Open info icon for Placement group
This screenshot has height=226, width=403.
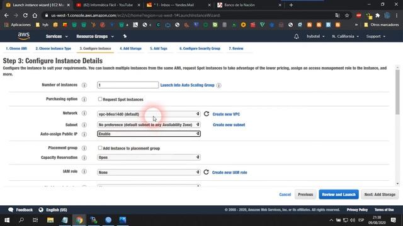(84, 148)
